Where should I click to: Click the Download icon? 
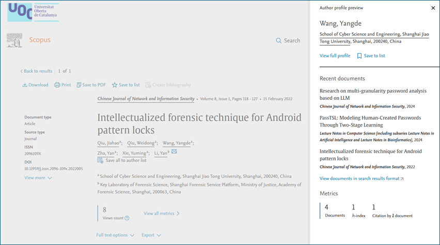click(x=25, y=85)
